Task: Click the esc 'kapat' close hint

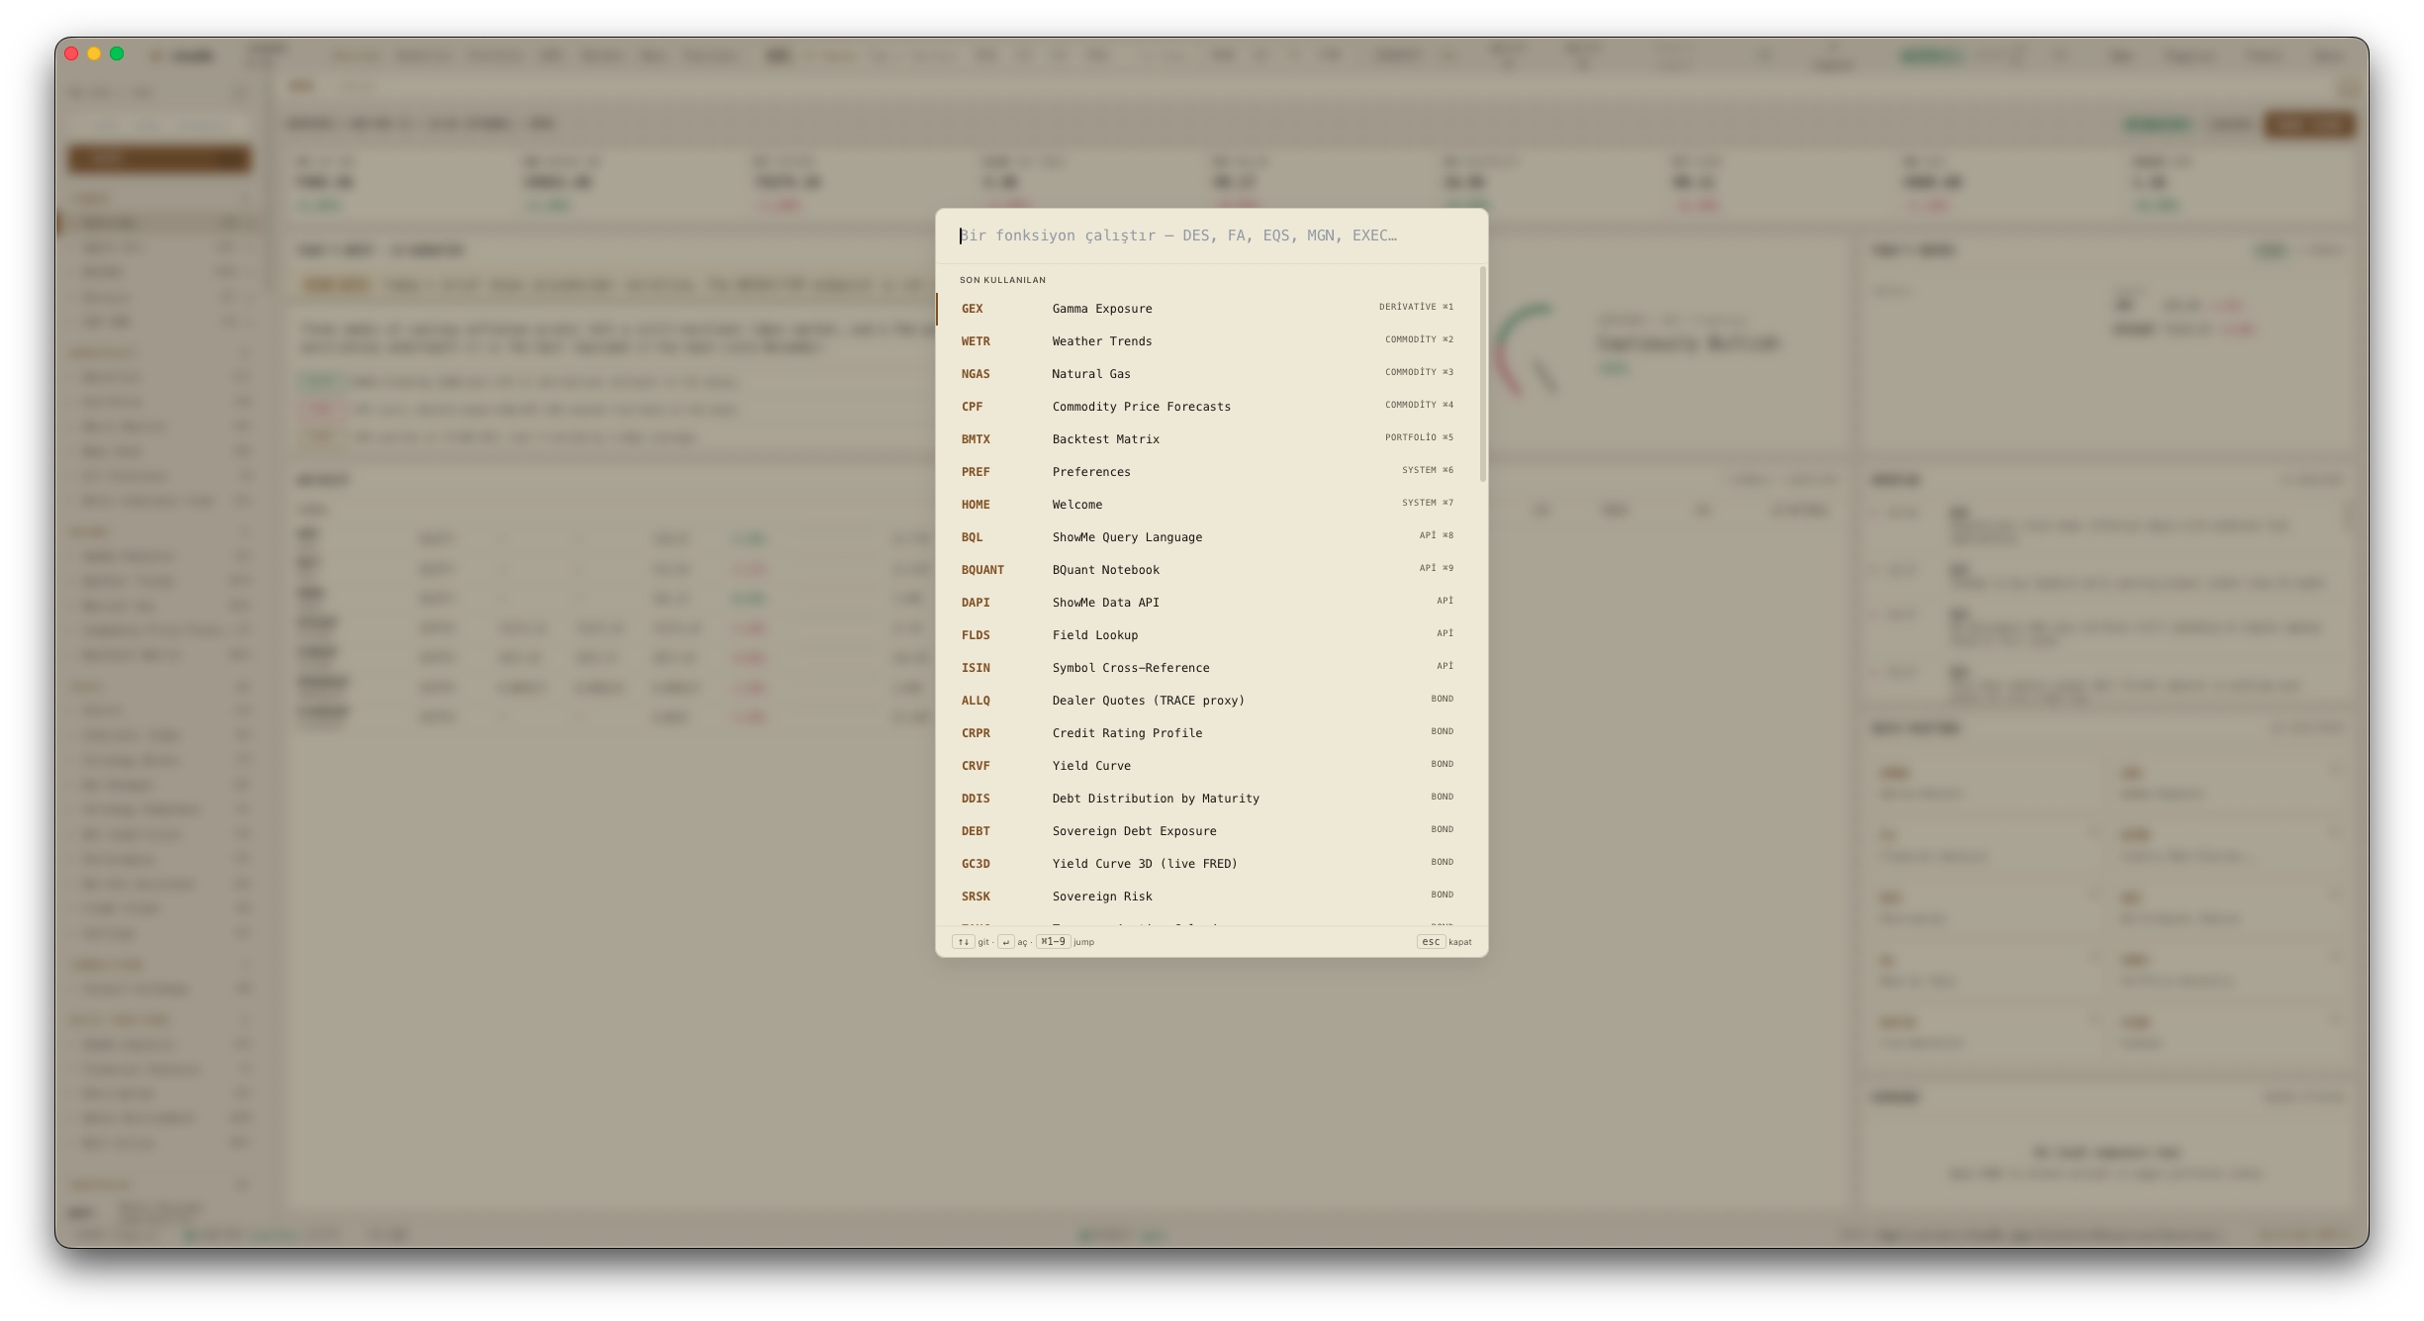Action: click(1445, 942)
